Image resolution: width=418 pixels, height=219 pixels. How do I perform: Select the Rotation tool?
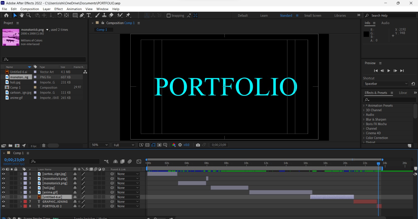[x=60, y=15]
